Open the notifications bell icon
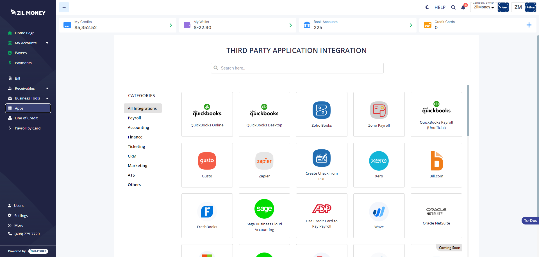539x257 pixels. click(463, 8)
